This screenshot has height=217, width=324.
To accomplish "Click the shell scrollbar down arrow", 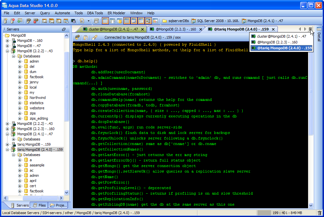I will [311, 205].
